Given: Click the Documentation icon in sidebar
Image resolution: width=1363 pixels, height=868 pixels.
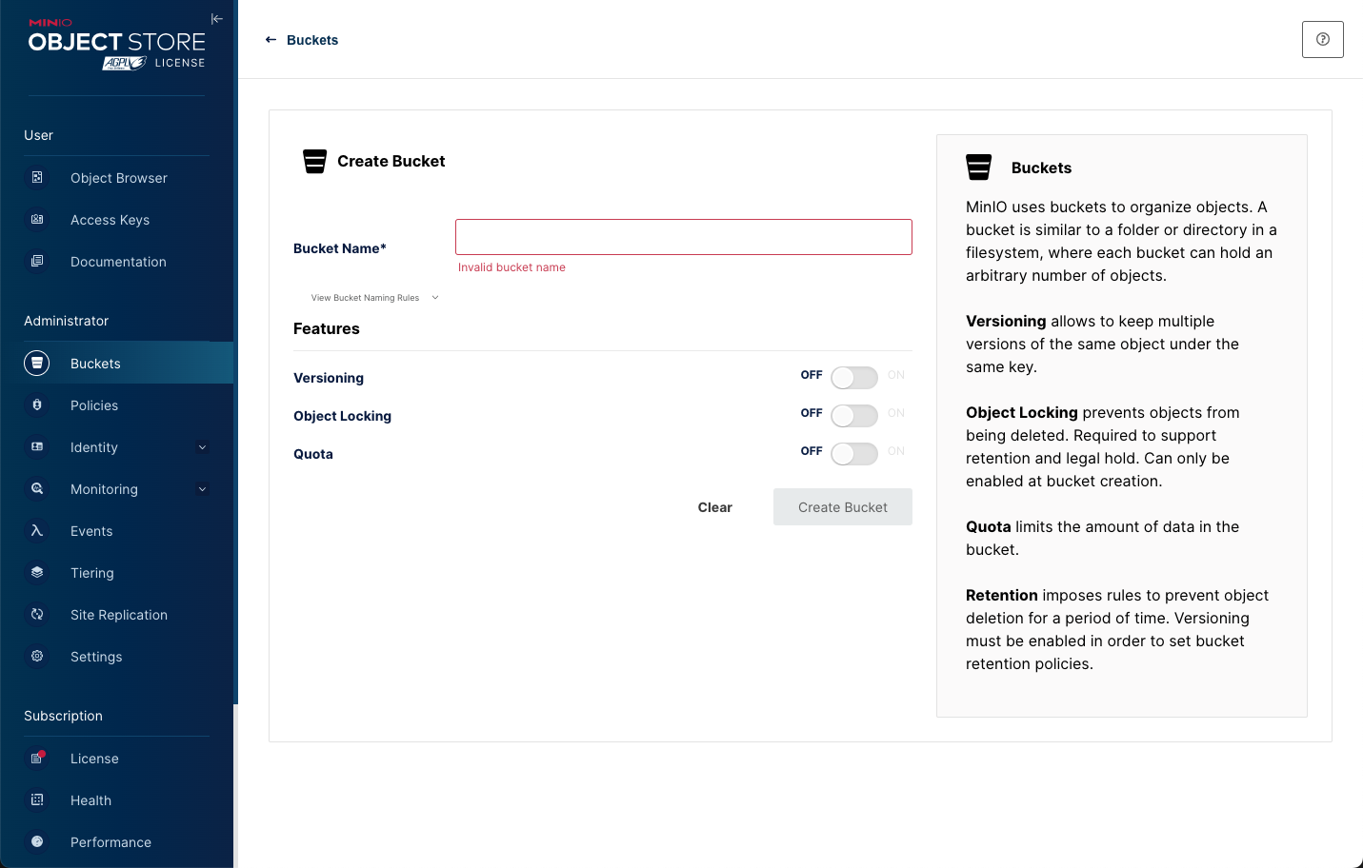Looking at the screenshot, I should tap(37, 261).
